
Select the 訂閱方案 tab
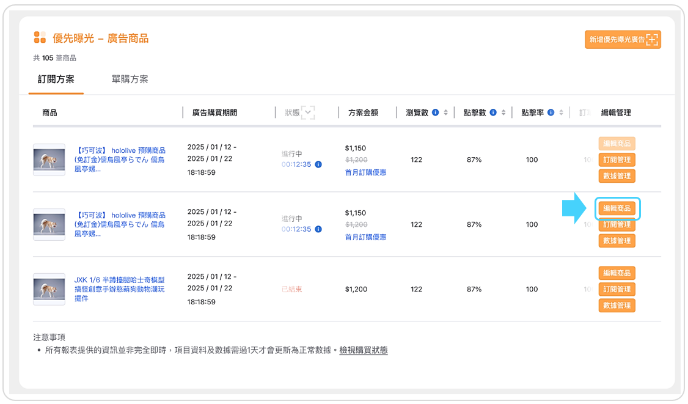pos(56,79)
